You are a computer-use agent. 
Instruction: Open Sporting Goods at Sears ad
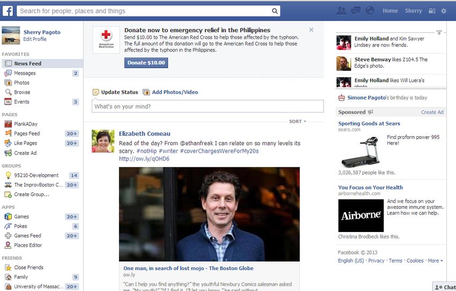(369, 123)
